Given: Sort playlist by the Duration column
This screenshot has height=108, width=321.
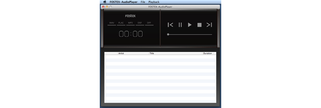Looking at the screenshot, I should 208,53.
